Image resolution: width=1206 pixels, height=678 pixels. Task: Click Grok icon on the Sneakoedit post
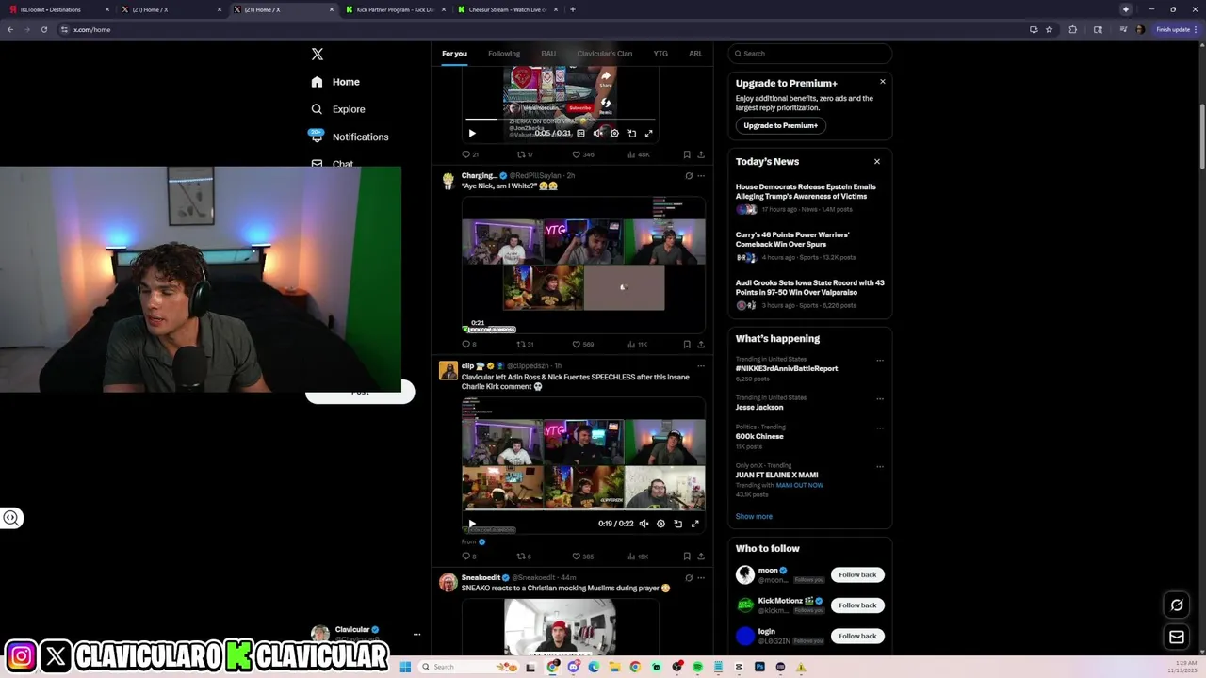pos(689,578)
